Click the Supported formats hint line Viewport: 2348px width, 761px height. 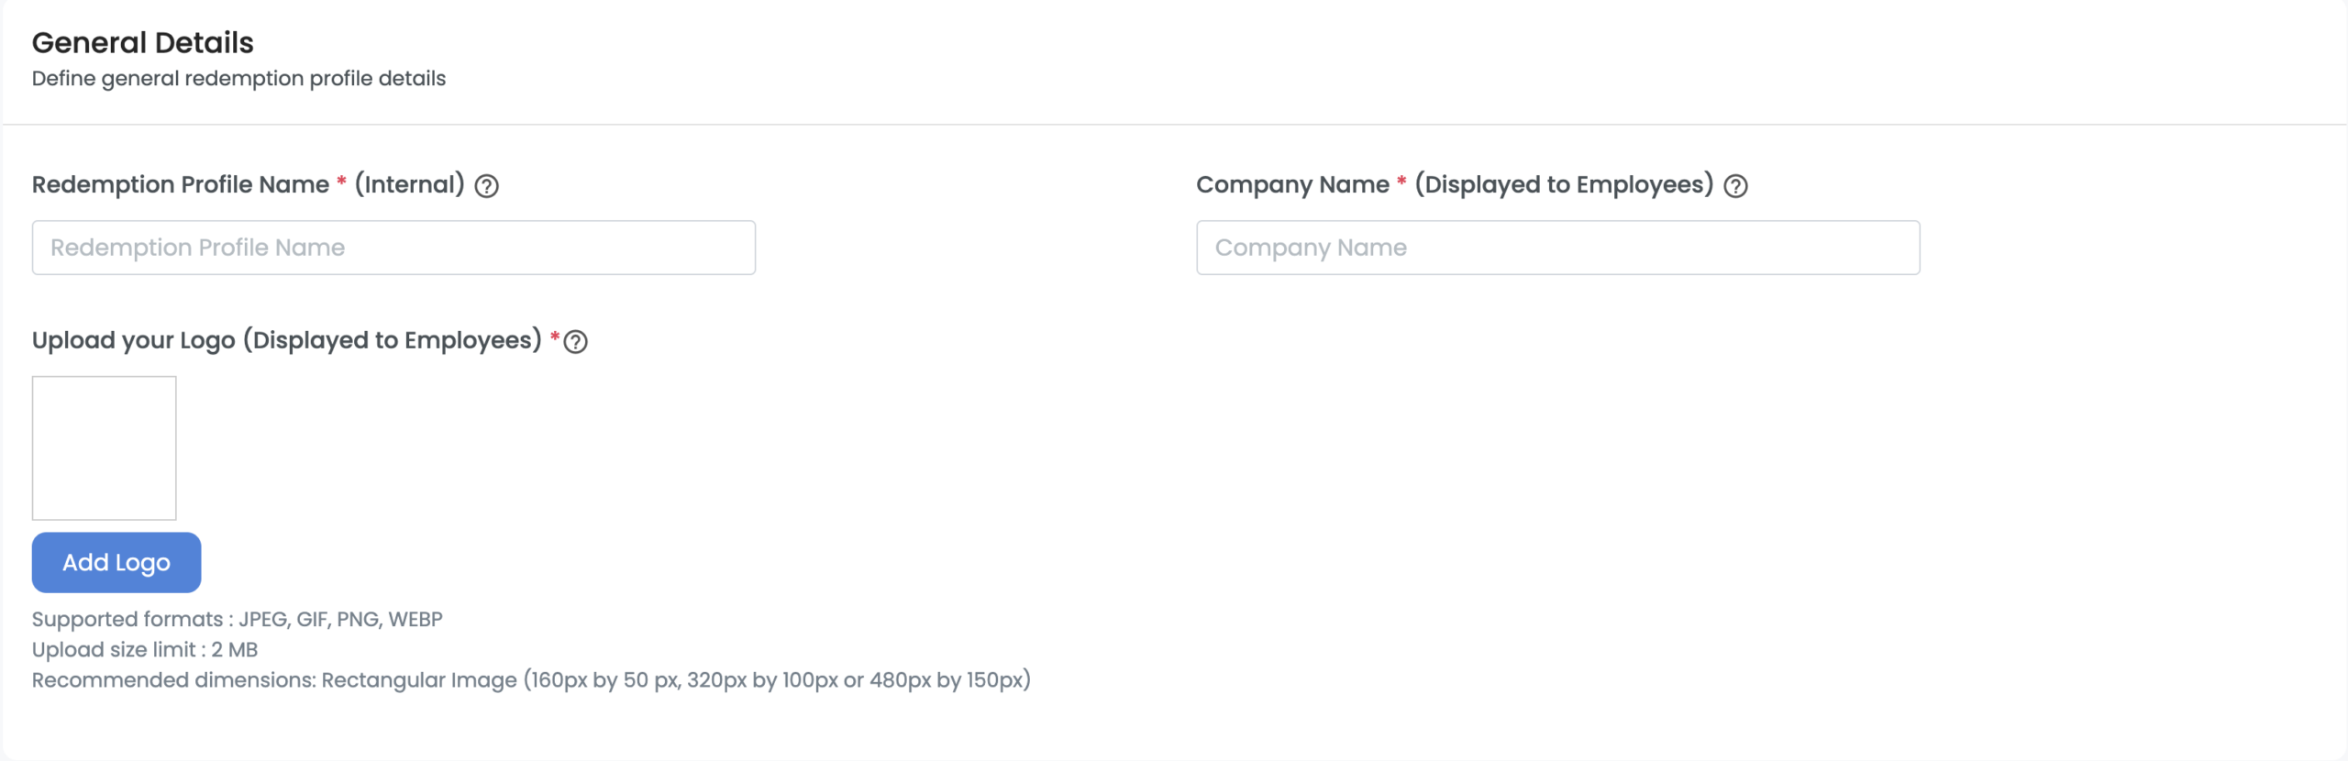(237, 619)
